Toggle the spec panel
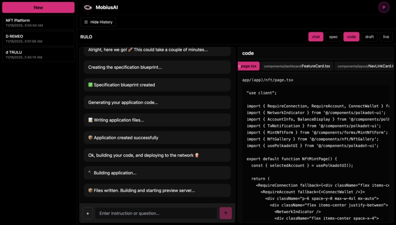The width and height of the screenshot is (396, 225). tap(333, 37)
